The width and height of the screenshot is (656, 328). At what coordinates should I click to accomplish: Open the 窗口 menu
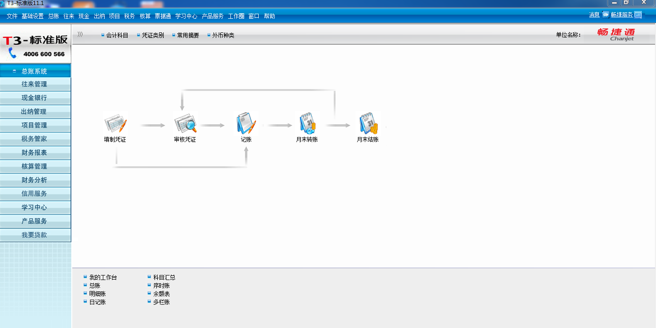click(x=254, y=16)
